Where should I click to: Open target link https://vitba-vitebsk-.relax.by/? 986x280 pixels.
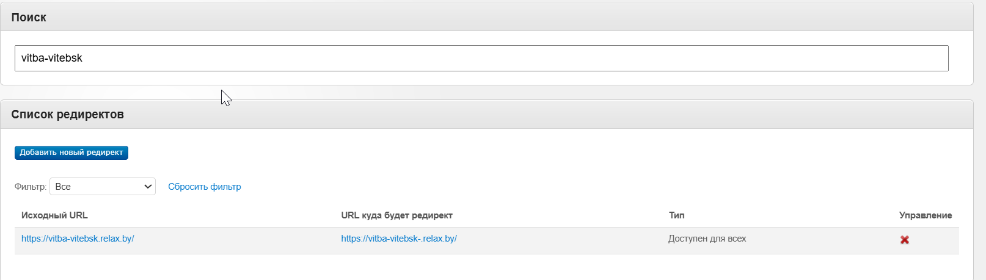[x=399, y=239]
